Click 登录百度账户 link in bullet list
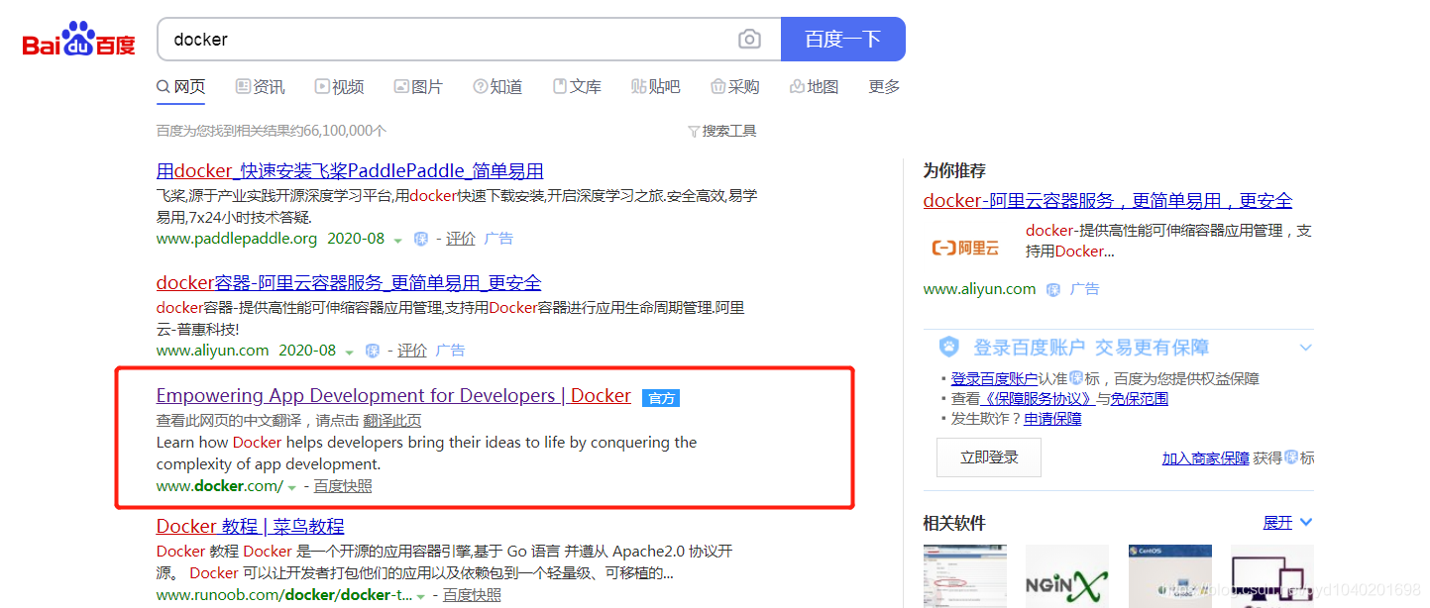1430x608 pixels. tap(994, 378)
